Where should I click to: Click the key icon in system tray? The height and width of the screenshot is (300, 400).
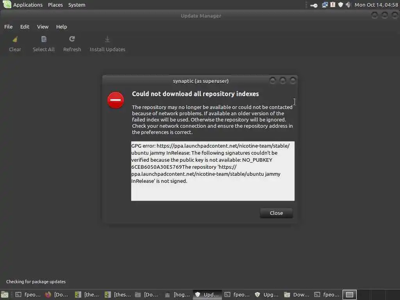314,5
